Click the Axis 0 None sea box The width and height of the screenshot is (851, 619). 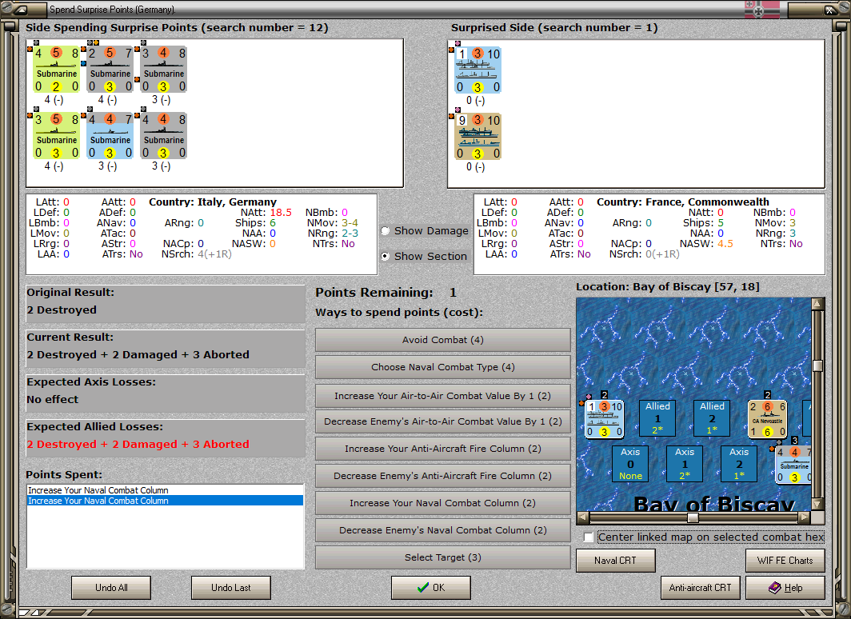click(630, 464)
